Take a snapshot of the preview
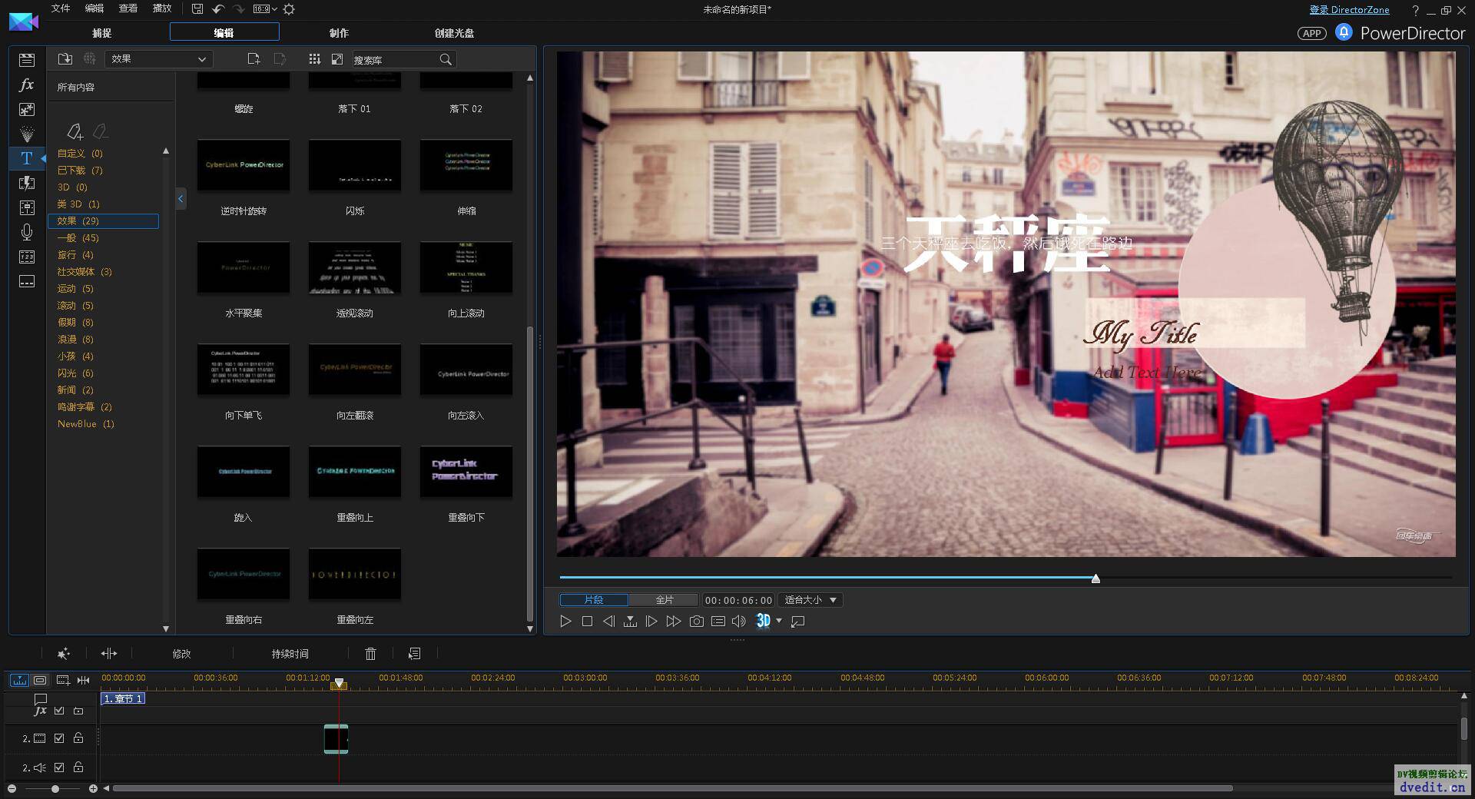Image resolution: width=1475 pixels, height=799 pixels. coord(696,621)
